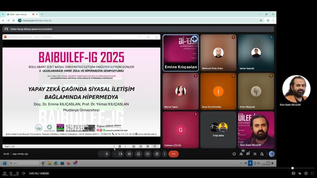The width and height of the screenshot is (317, 178).
Task: Expand camera video settings arrow
Action: (115, 154)
